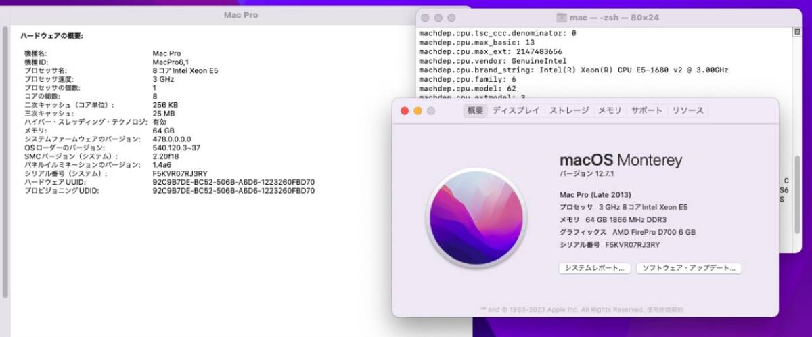Screen dimensions: 812x337
Task: Select the シリアル番号 value in System Report
Action: (x=180, y=174)
